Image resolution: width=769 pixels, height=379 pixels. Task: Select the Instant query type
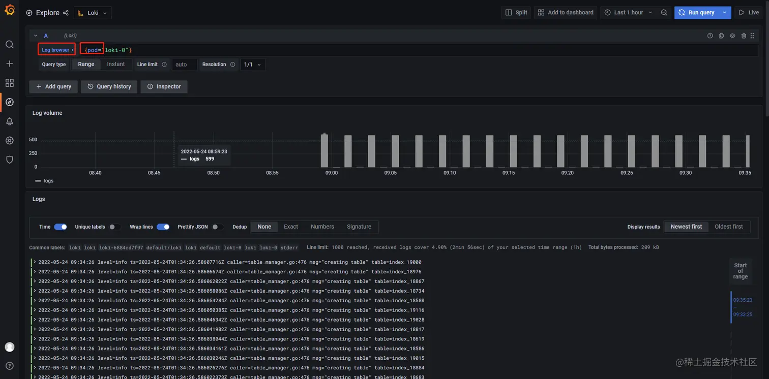coord(116,65)
